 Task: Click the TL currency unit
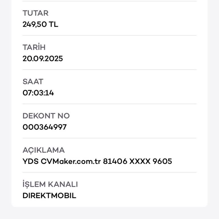pos(53,25)
